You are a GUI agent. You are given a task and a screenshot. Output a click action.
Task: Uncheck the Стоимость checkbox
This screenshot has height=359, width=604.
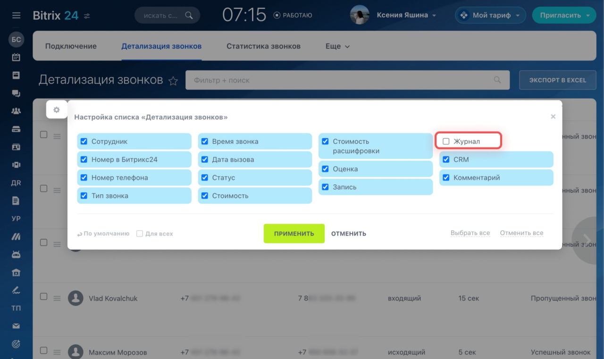[x=204, y=195]
